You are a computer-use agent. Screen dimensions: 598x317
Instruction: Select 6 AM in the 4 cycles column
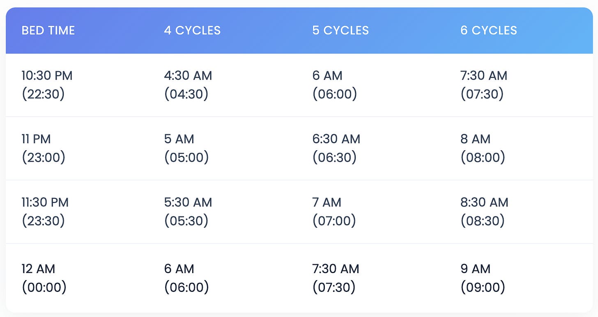186,278
